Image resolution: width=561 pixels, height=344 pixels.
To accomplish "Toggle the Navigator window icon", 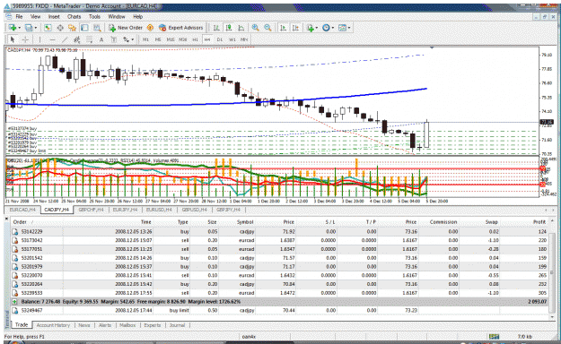I will point(73,28).
